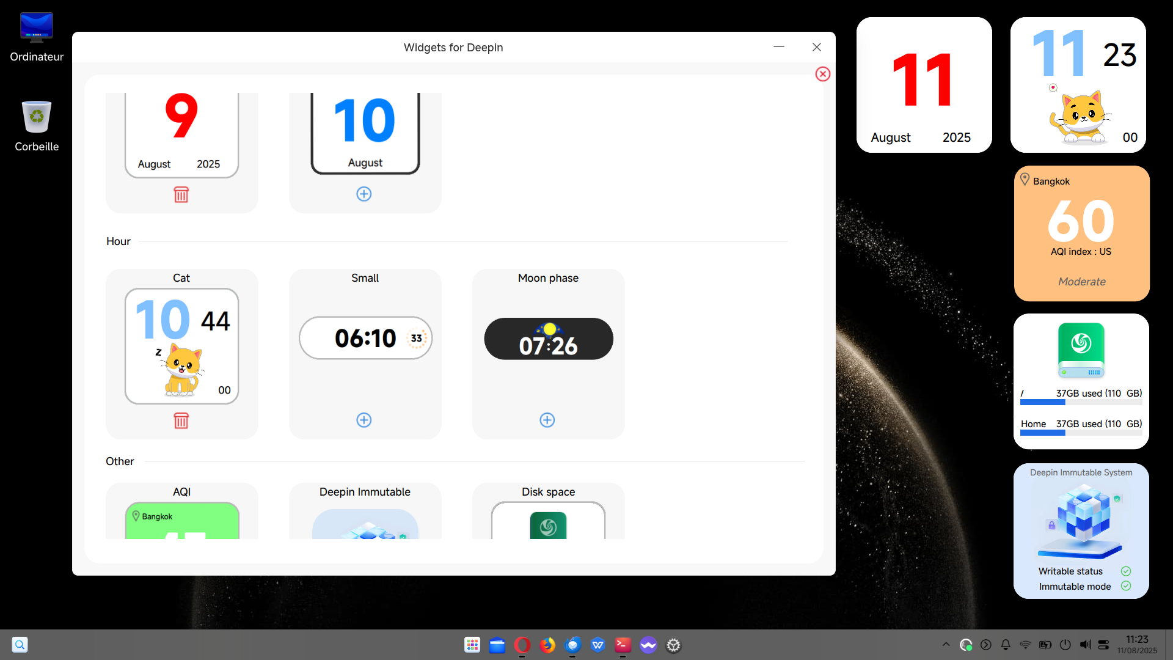Add the Small clock widget
The width and height of the screenshot is (1173, 660).
364,420
